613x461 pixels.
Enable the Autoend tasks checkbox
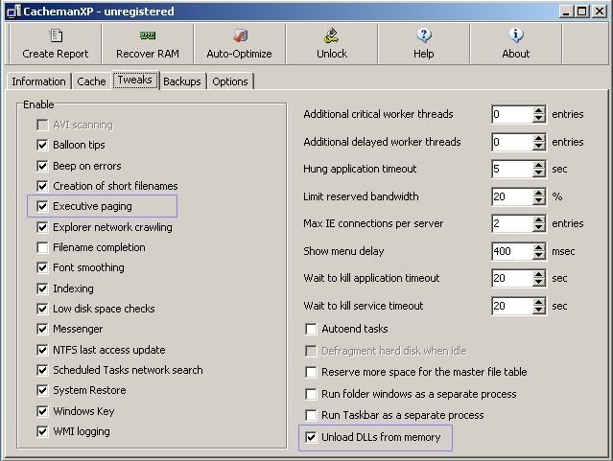(x=311, y=329)
